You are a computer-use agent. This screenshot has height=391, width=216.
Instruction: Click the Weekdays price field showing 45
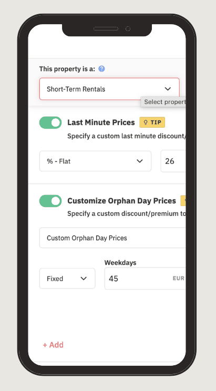pos(145,279)
